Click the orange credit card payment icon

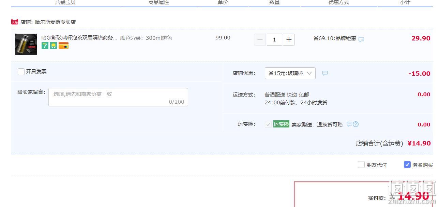[63, 46]
